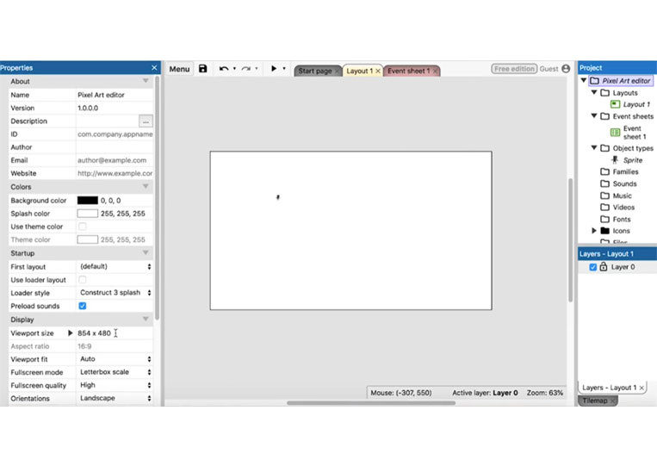This screenshot has height=466, width=657.
Task: Expand the Viewport size triangle
Action: (70, 333)
